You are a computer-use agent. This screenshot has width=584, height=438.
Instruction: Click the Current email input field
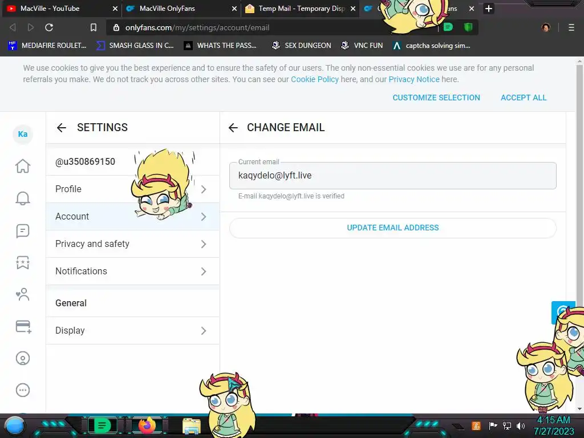393,176
